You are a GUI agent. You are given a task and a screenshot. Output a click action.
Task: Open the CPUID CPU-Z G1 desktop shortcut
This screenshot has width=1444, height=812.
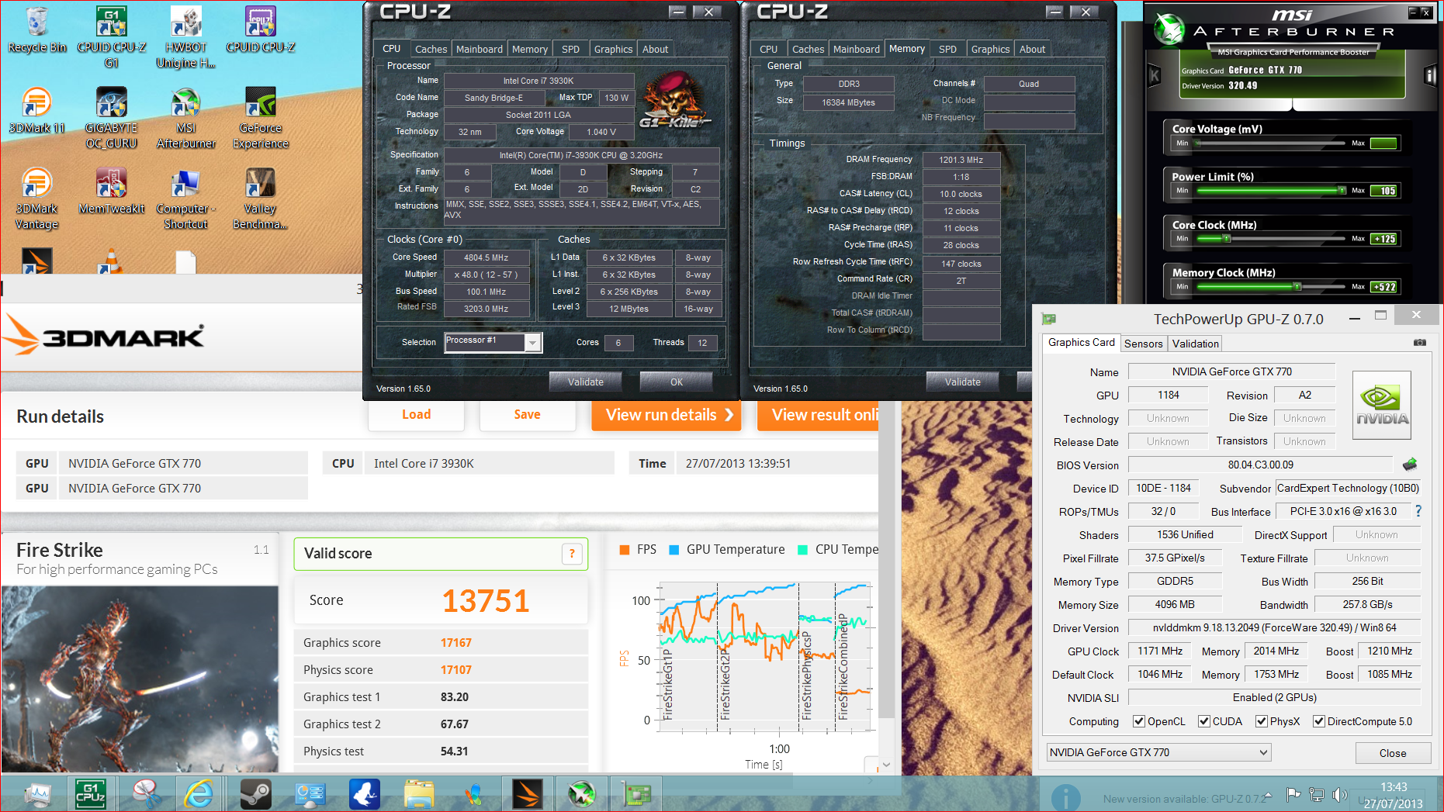click(111, 38)
